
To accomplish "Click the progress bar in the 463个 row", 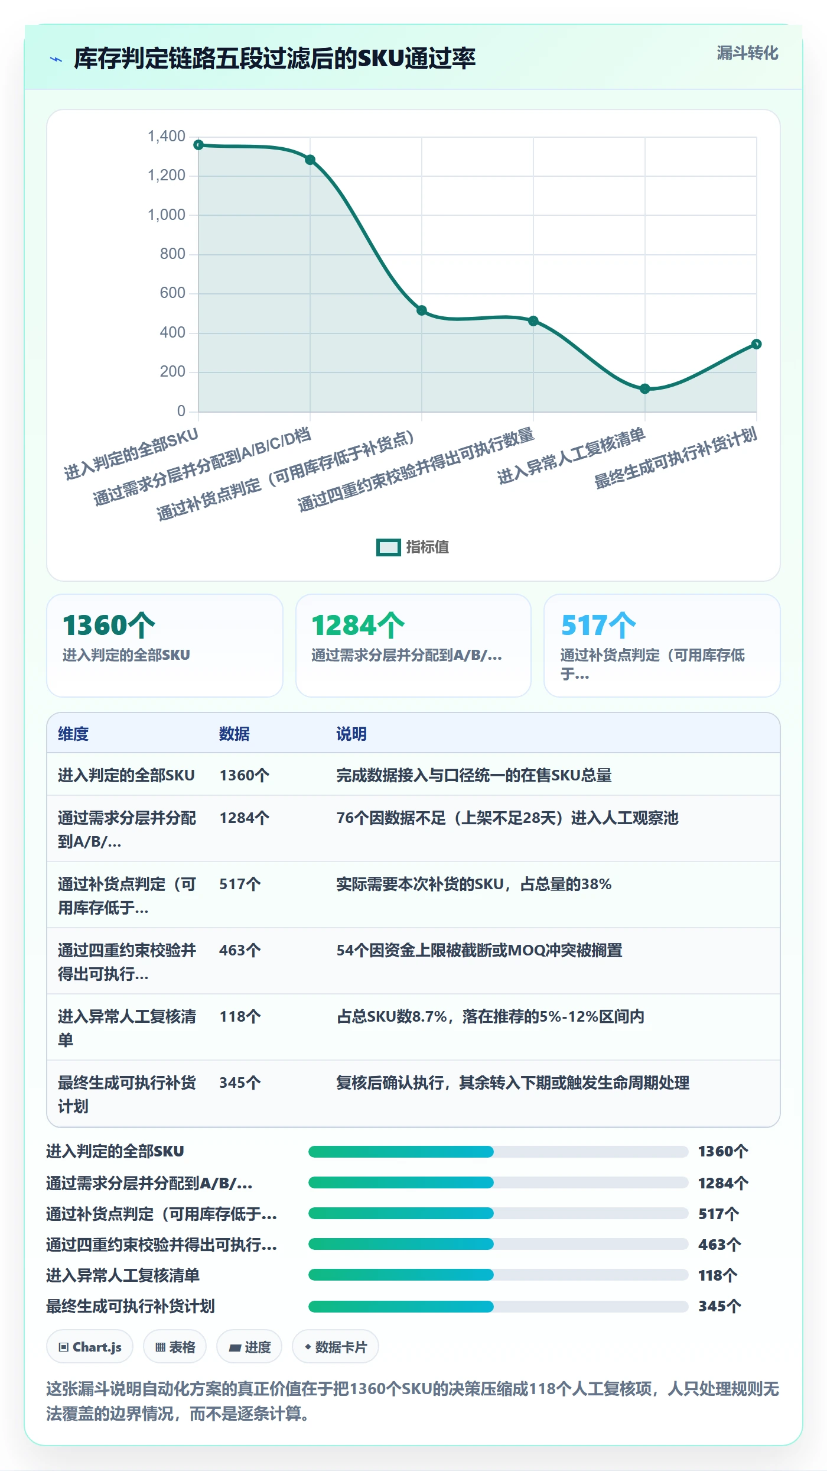I will [498, 1244].
